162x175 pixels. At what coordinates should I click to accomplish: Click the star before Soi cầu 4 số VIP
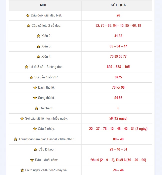point(31,77)
